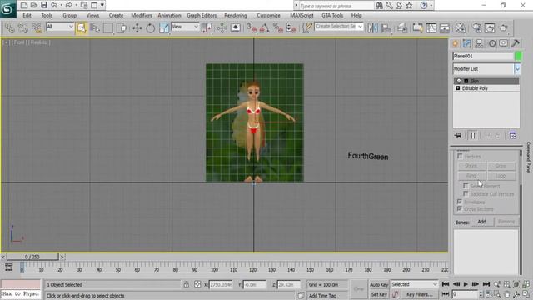Click the Mirror tool icon

point(373,27)
